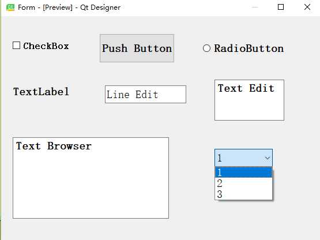Collapse combo box using its chevron arrow

point(267,158)
